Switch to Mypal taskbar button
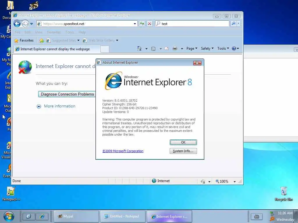The image size is (298, 223). click(x=77, y=216)
